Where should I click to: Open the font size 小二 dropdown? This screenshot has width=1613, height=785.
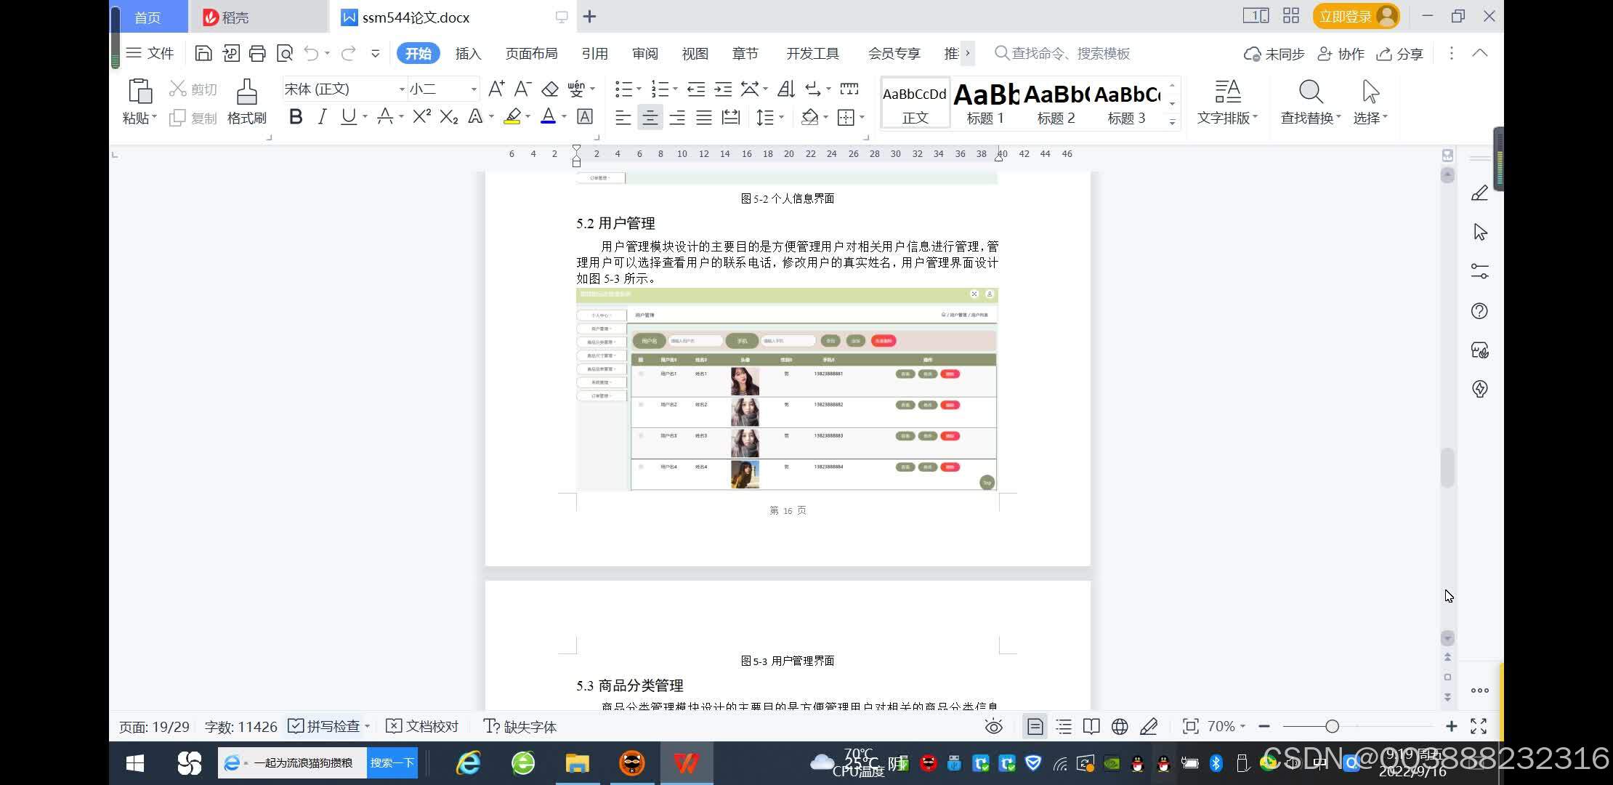[x=474, y=89]
